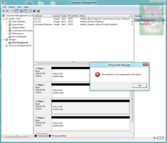Image resolution: width=167 pixels, height=143 pixels.
Task: Click the Back arrow toolbar icon
Action: [3, 11]
